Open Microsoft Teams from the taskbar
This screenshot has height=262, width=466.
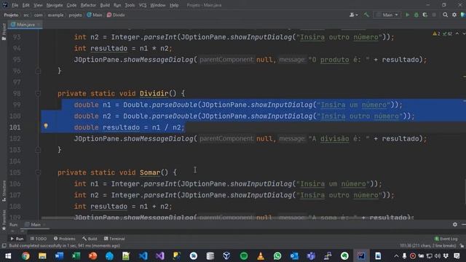(311, 255)
